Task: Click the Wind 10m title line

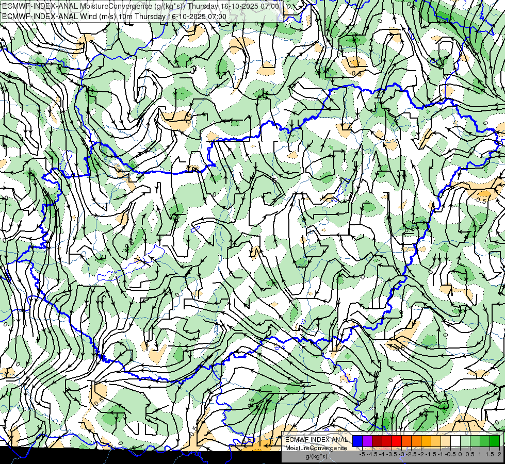Action: point(114,16)
